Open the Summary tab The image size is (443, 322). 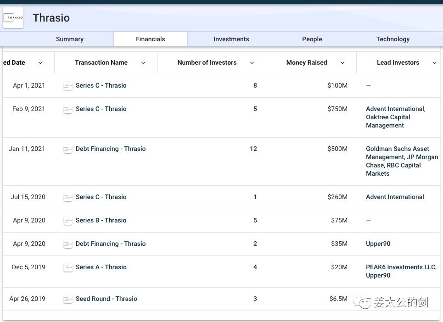click(70, 39)
